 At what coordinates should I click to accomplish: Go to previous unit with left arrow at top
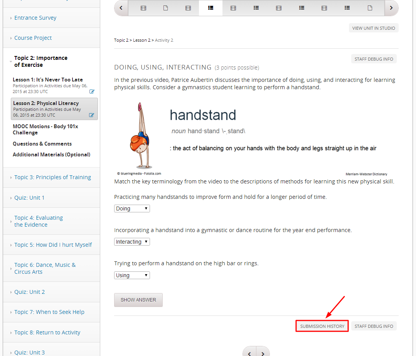pyautogui.click(x=121, y=8)
